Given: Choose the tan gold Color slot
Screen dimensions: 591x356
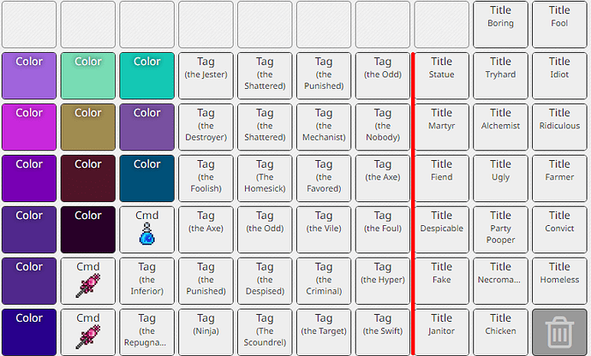Looking at the screenshot, I should pyautogui.click(x=88, y=127).
